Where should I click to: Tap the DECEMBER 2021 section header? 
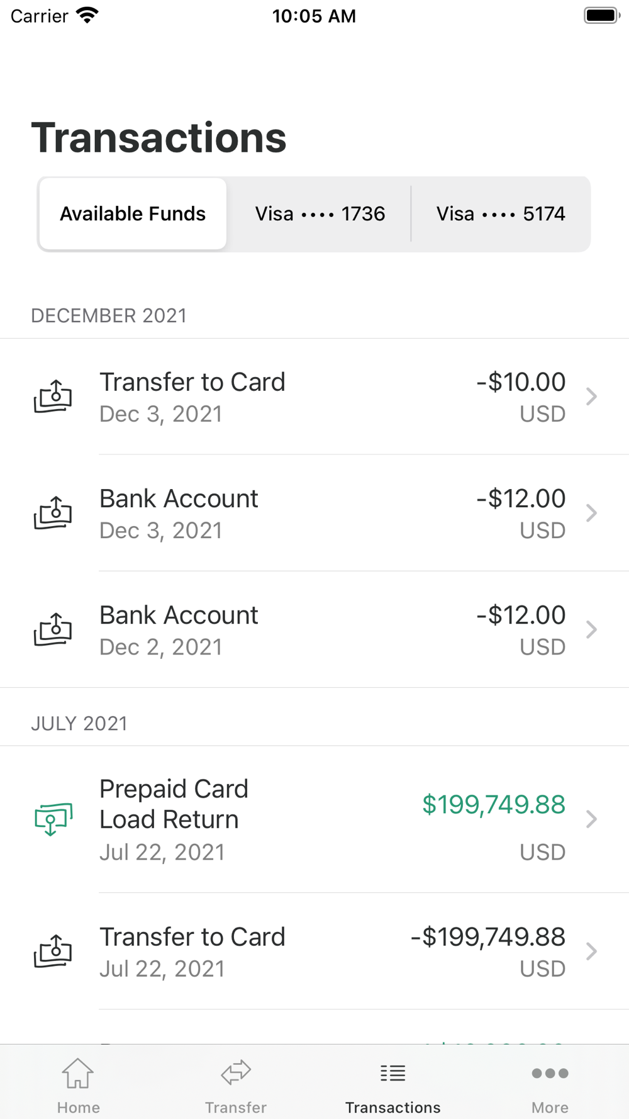[109, 315]
